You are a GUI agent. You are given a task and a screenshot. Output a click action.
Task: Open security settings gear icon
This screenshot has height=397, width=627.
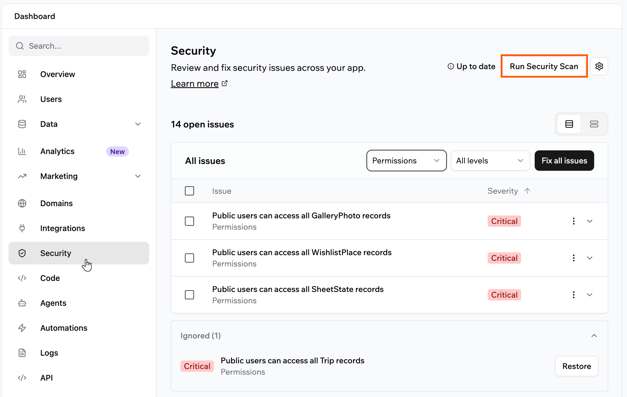599,66
